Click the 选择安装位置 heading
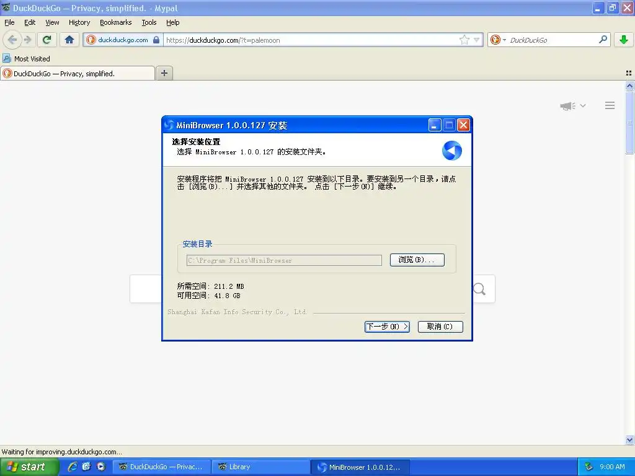Viewport: 635px width, 476px height. pos(196,142)
